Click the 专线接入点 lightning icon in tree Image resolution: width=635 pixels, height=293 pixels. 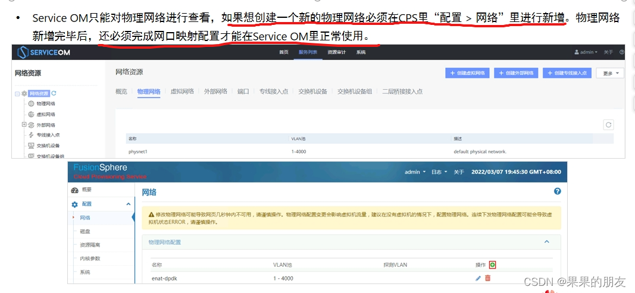(x=31, y=135)
